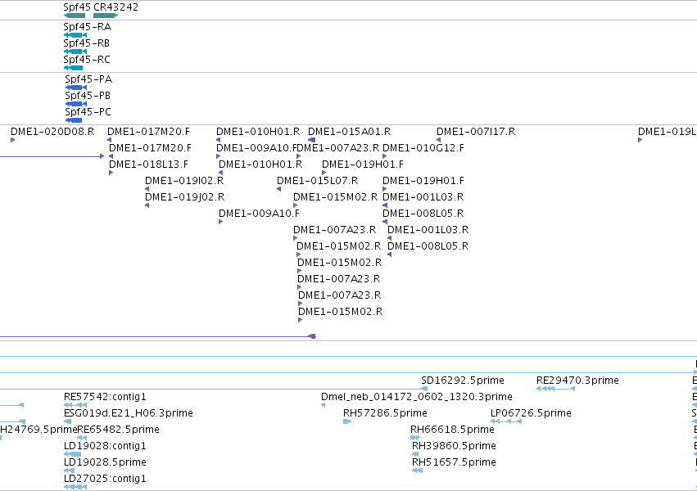Open the DME1-007I17.R feature

[x=439, y=140]
